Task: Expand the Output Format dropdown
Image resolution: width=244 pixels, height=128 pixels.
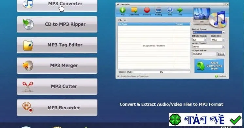Action: (223, 32)
